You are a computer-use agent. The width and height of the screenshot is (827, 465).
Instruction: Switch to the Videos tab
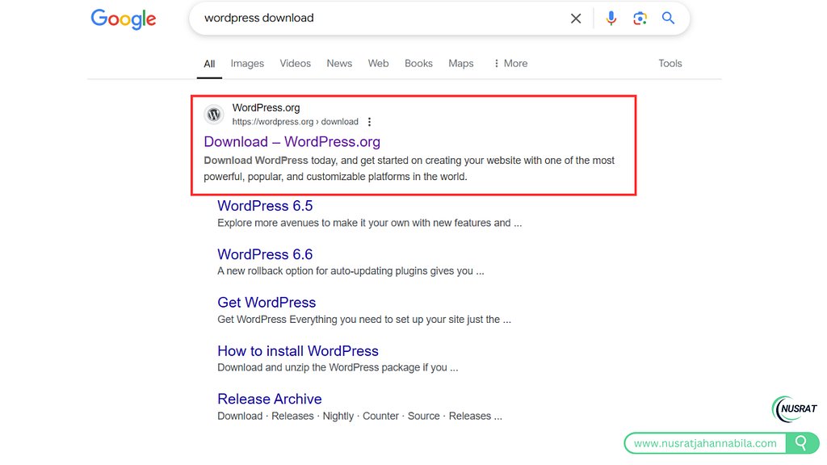(296, 63)
